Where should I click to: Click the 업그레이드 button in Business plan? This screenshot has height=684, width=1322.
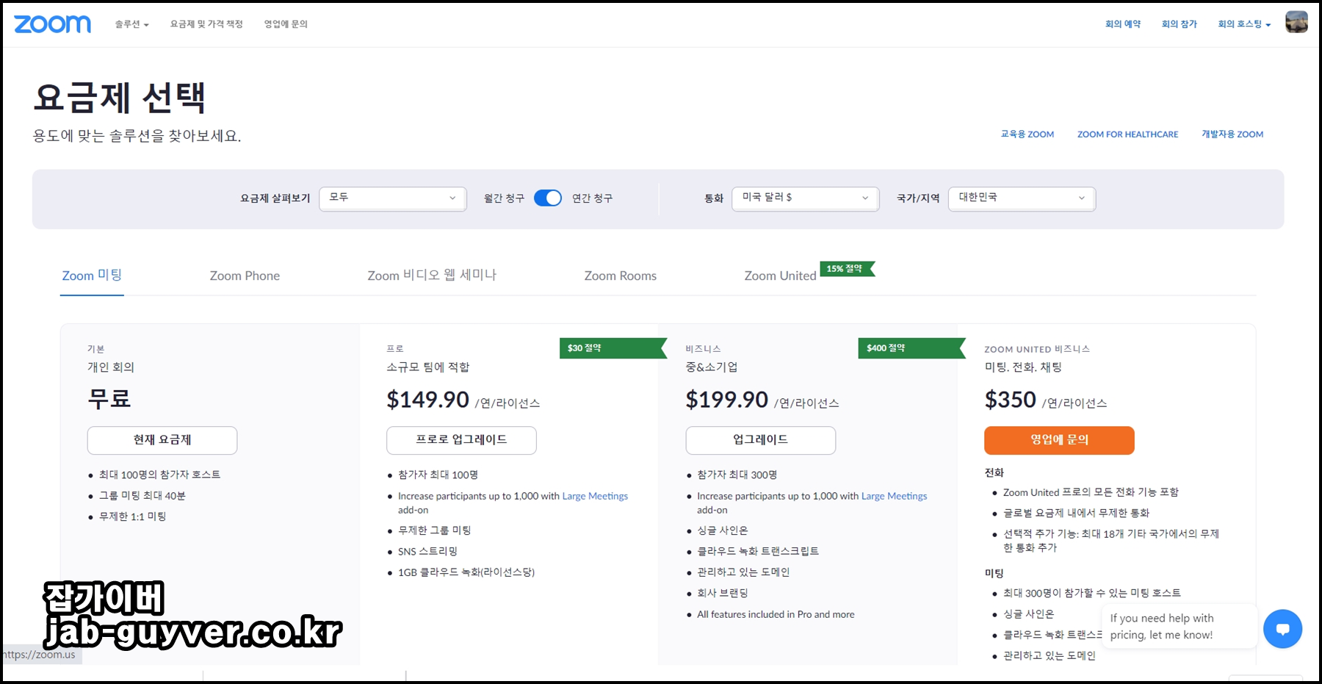pyautogui.click(x=761, y=440)
